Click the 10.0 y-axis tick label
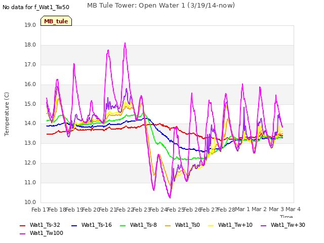This screenshot has height=243, width=324. (x=30, y=202)
